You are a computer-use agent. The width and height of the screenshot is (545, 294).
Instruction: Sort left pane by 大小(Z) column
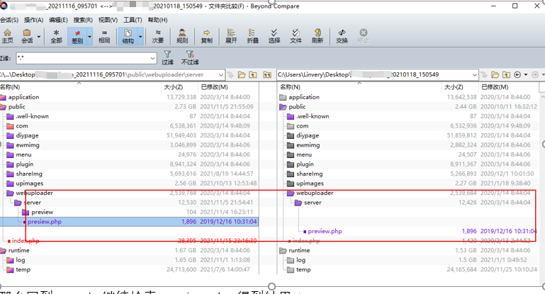[174, 87]
